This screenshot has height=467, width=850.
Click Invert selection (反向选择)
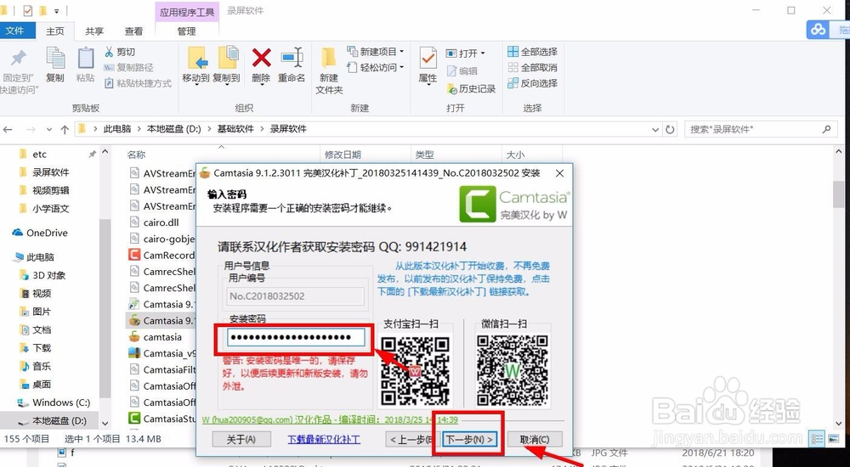(532, 83)
